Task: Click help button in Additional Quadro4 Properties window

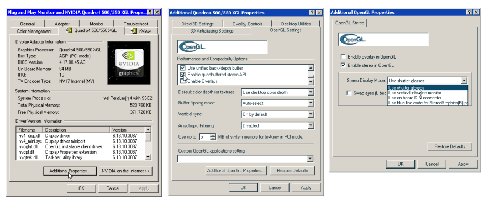Action: click(312, 13)
